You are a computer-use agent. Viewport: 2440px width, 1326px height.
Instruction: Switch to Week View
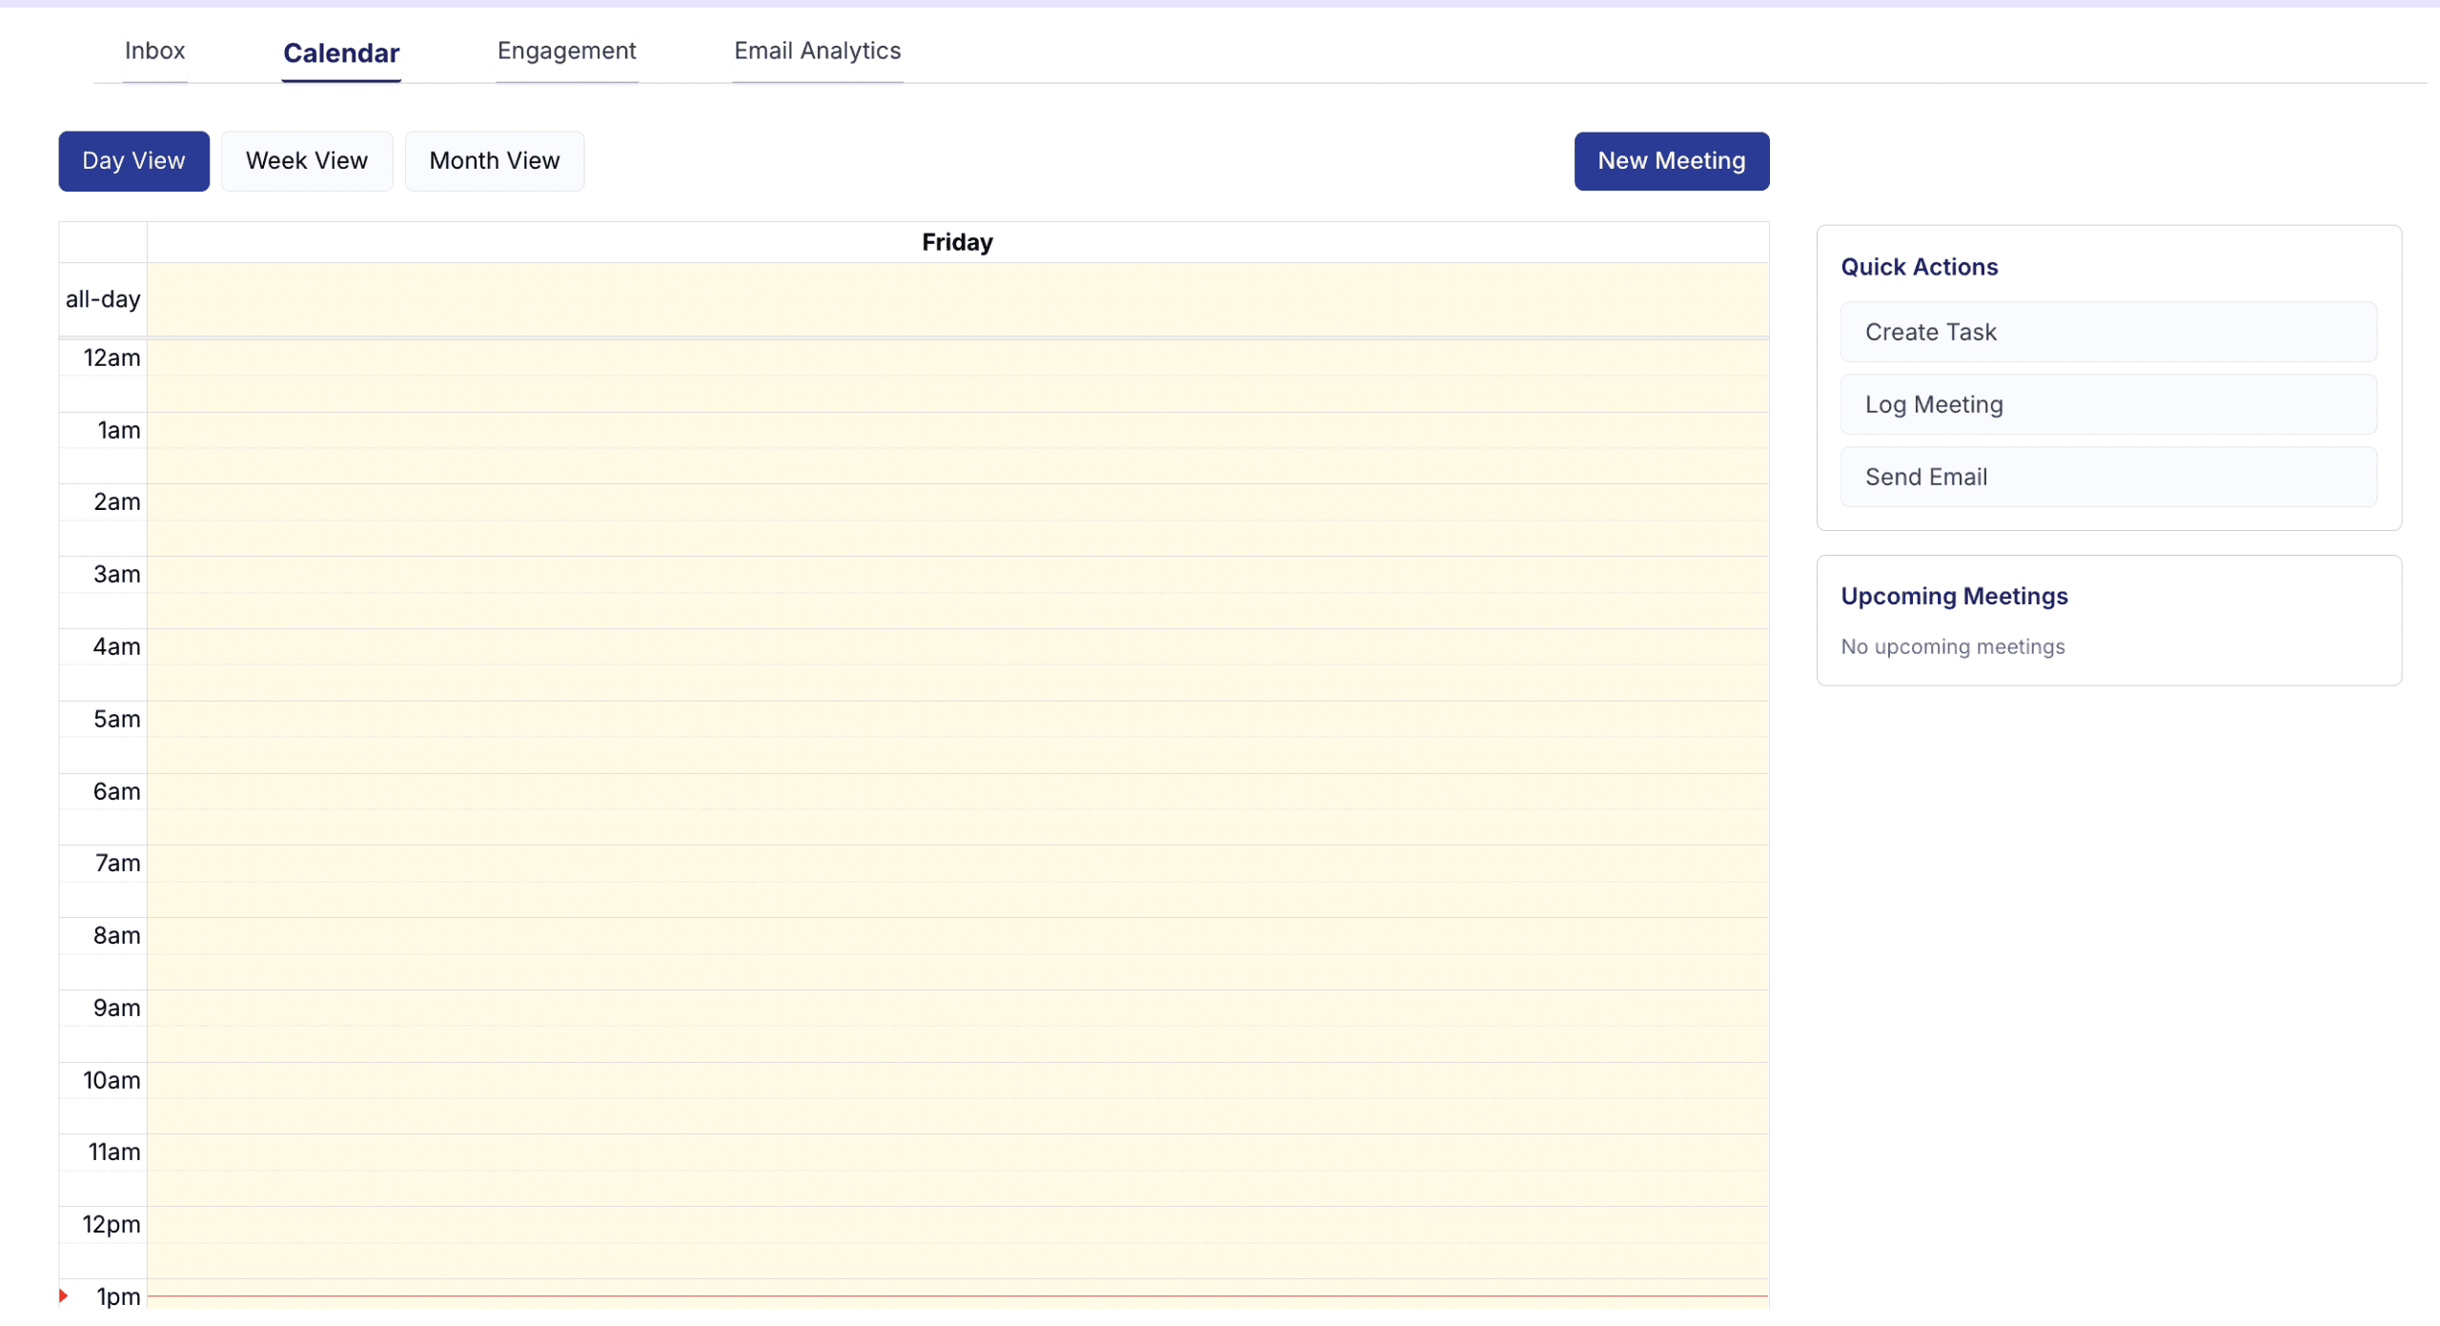307,160
